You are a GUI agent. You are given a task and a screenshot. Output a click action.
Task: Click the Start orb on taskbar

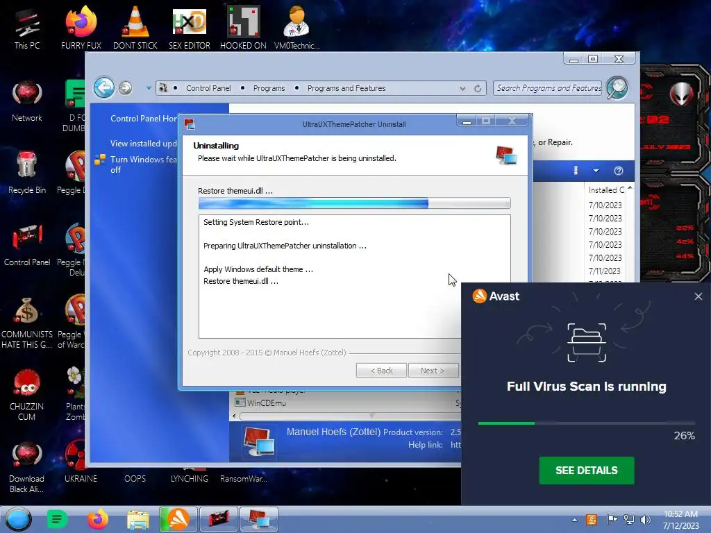(x=19, y=519)
